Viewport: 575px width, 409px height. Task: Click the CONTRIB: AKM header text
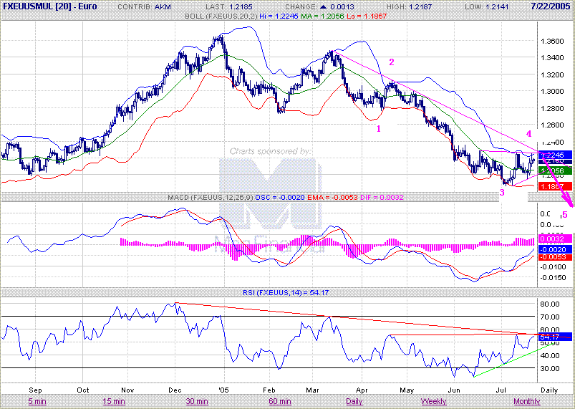coord(144,7)
